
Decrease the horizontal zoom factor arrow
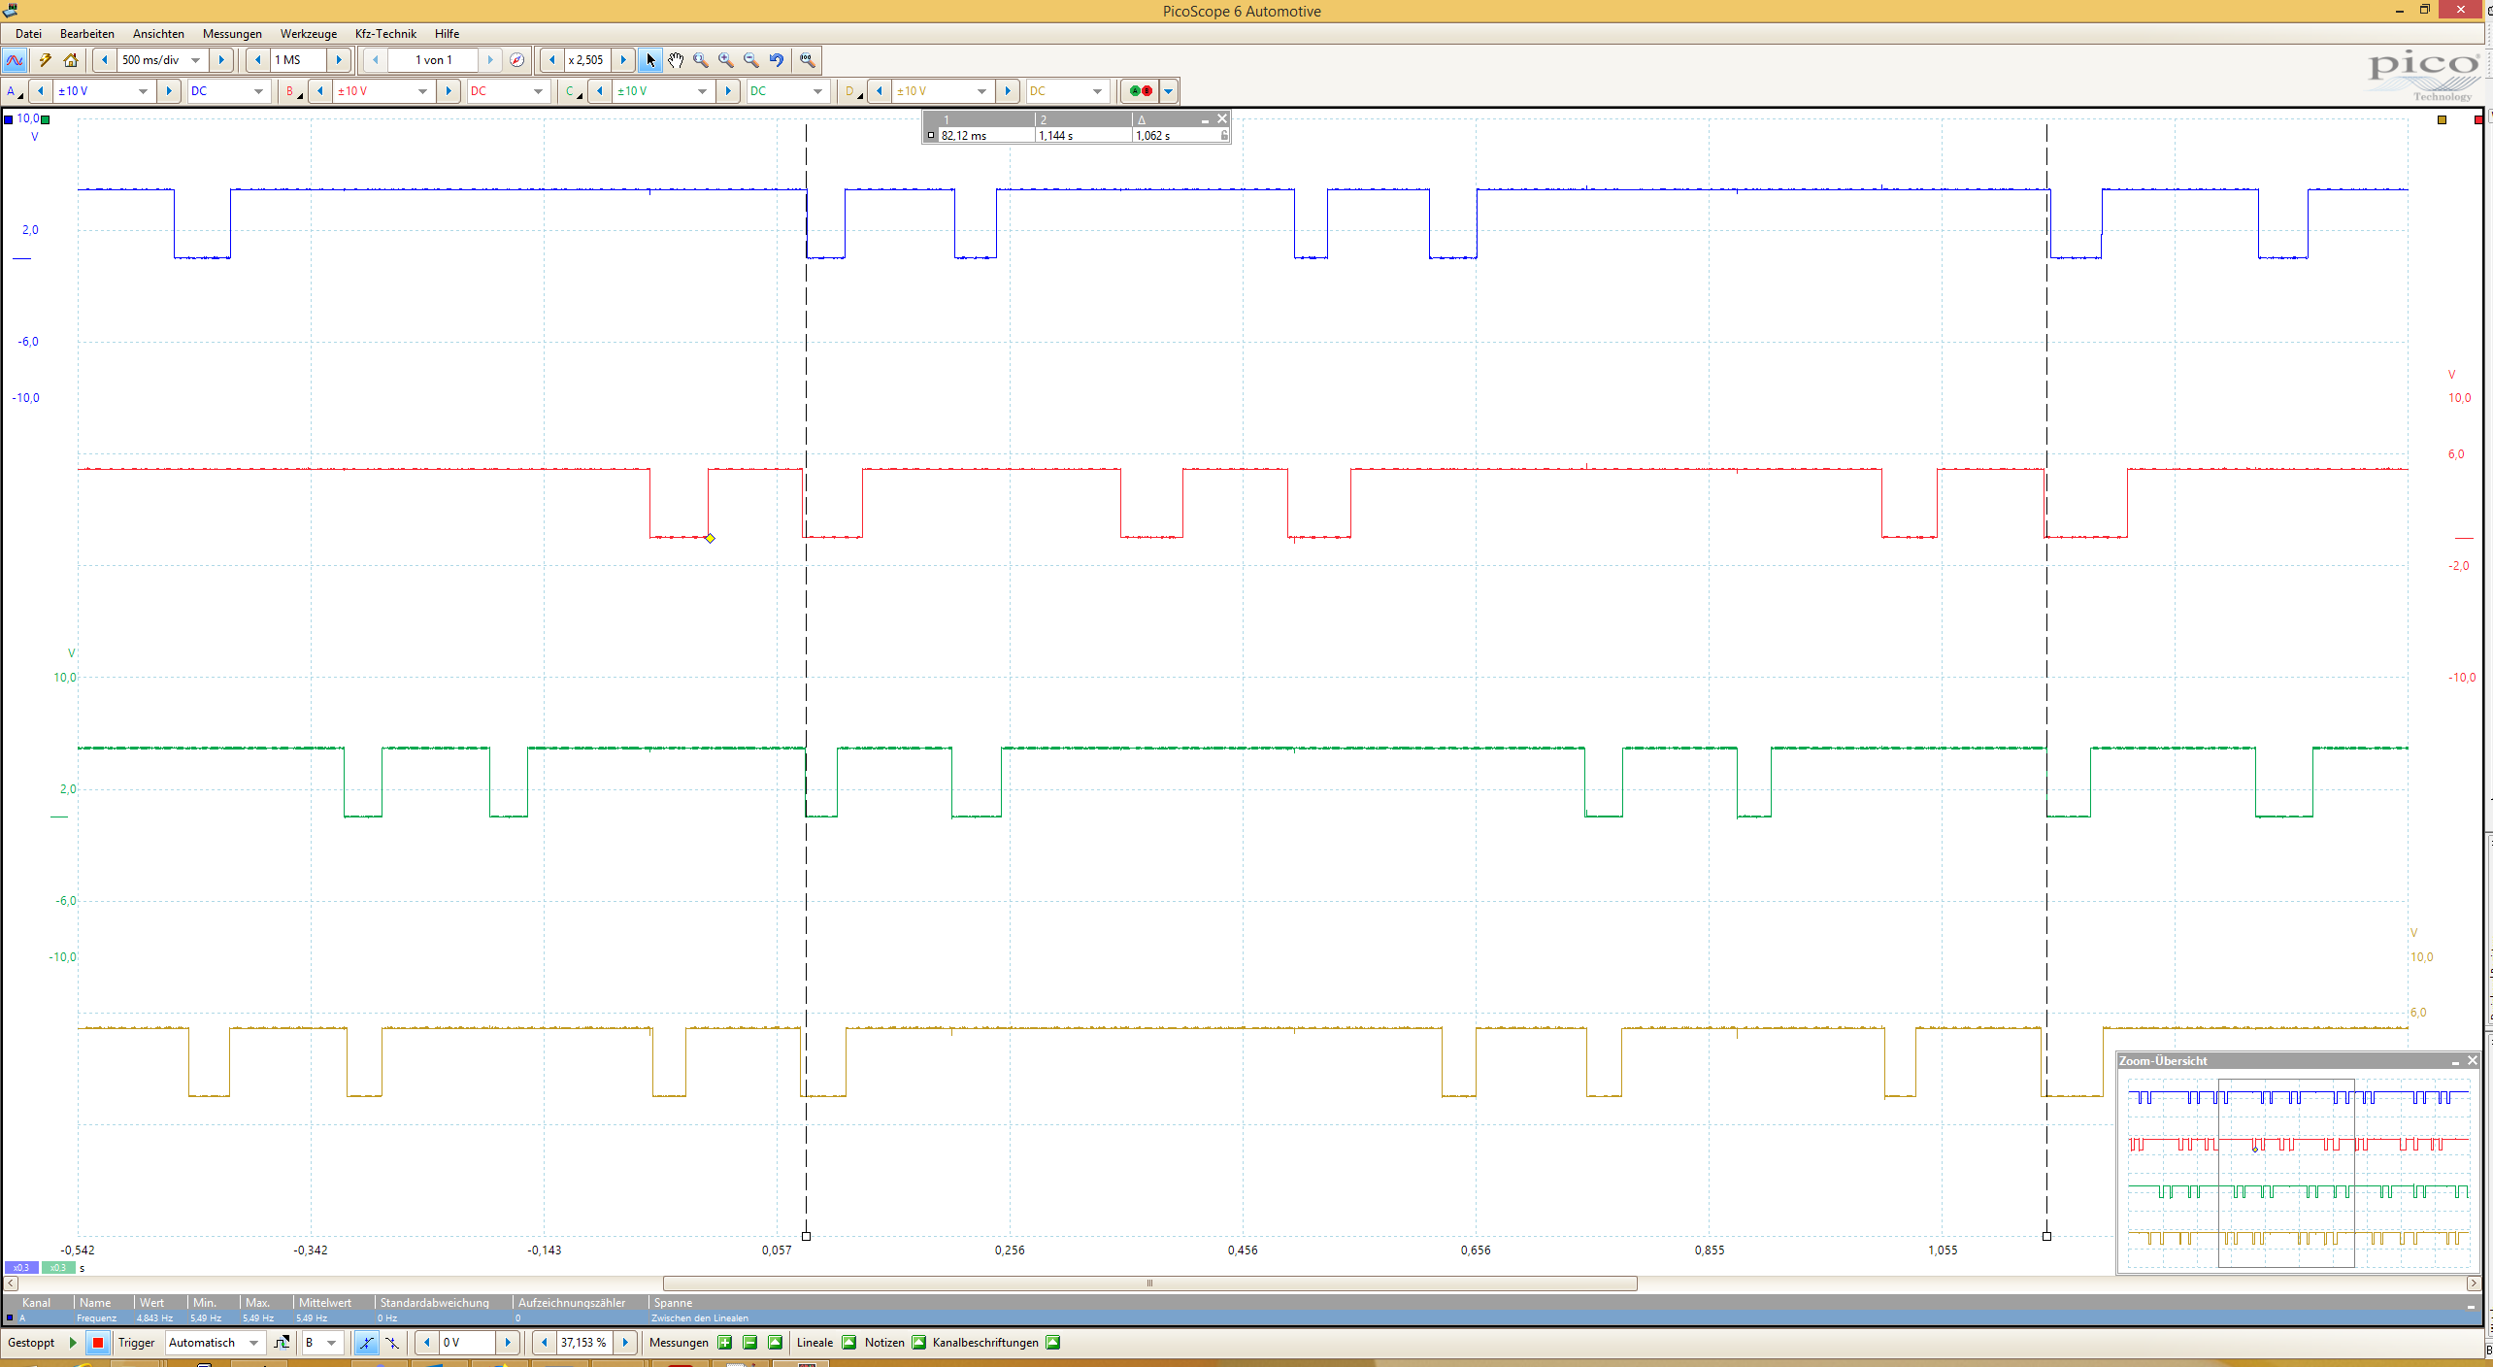click(552, 60)
